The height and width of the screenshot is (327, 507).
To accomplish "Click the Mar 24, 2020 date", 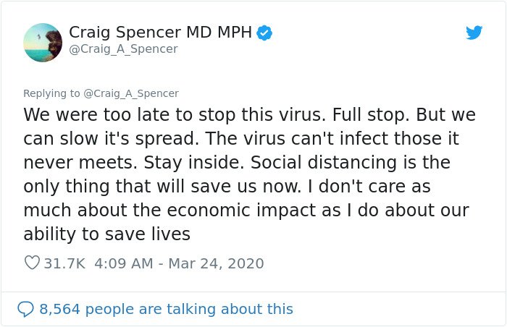I will [x=216, y=263].
